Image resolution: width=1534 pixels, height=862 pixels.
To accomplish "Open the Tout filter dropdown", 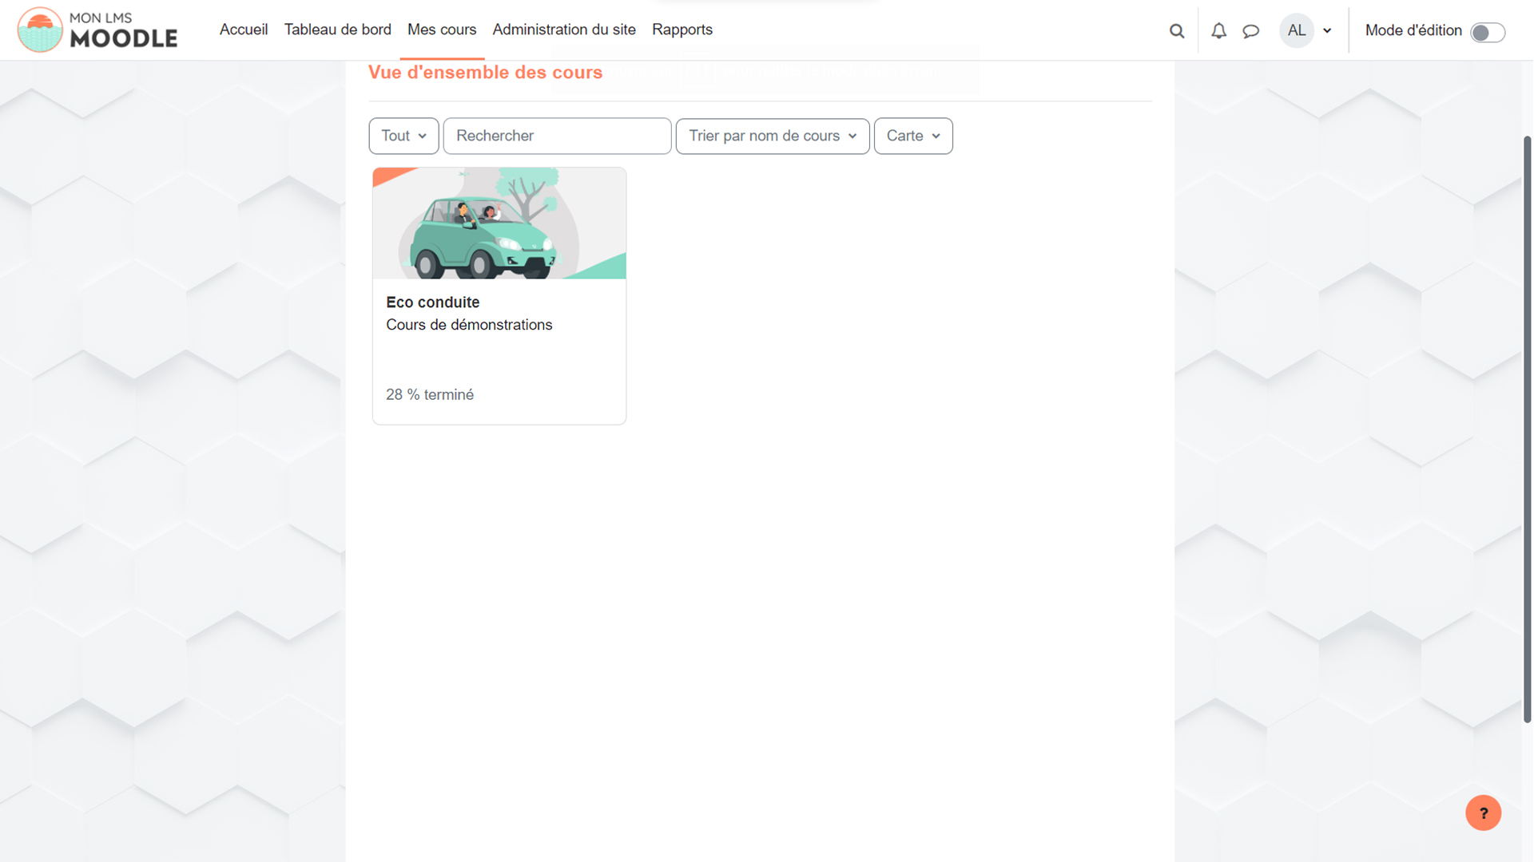I will coord(403,136).
